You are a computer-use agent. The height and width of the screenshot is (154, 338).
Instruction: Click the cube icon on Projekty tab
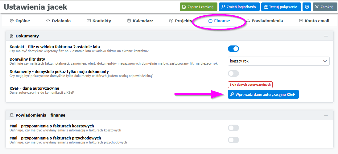tap(171, 21)
